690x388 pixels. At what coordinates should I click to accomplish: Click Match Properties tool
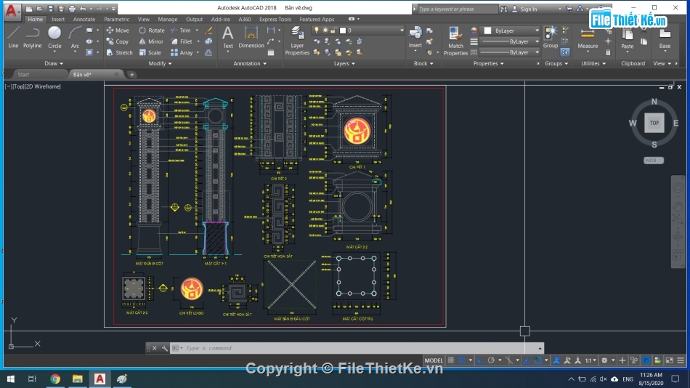point(455,41)
